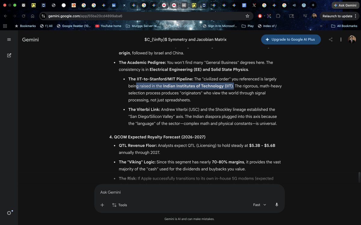Switch to the dice icon tab
Screen dimensions: 361x225
(x=23, y=5)
